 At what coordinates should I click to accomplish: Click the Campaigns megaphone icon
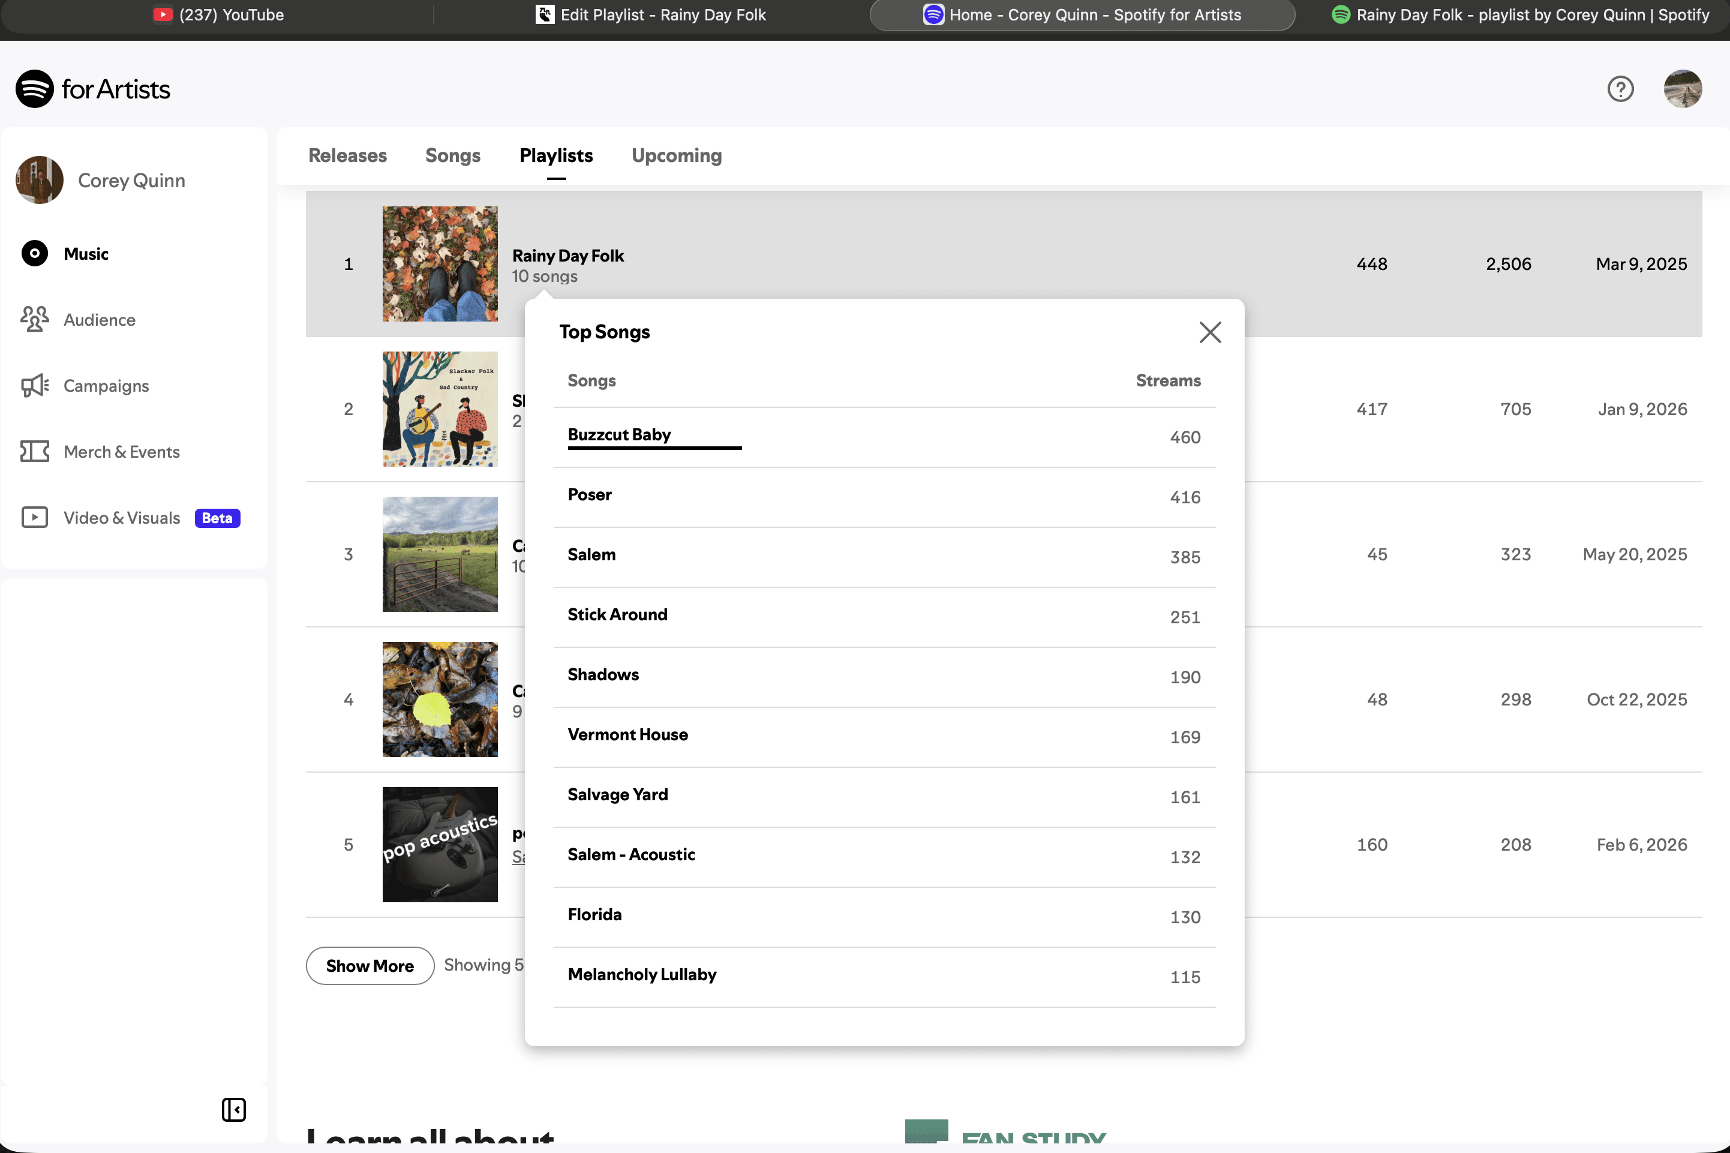[35, 385]
